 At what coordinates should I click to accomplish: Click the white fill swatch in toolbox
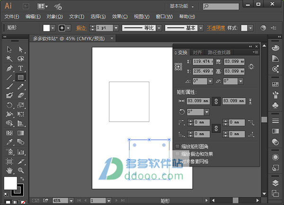click(10, 183)
